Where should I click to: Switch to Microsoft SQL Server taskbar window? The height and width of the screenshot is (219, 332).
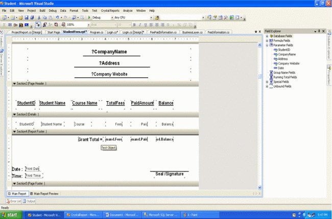(161, 215)
